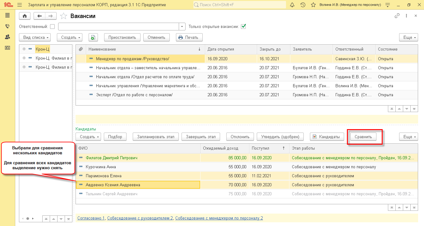Copy link to this page via chain icon
Image resolution: width=424 pixels, height=226 pixels.
pyautogui.click(x=397, y=16)
